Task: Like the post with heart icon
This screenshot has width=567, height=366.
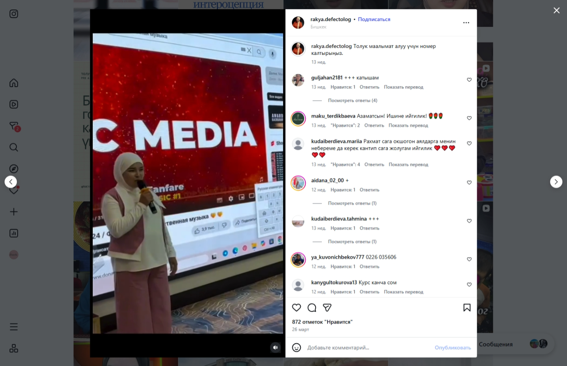Action: [x=296, y=307]
